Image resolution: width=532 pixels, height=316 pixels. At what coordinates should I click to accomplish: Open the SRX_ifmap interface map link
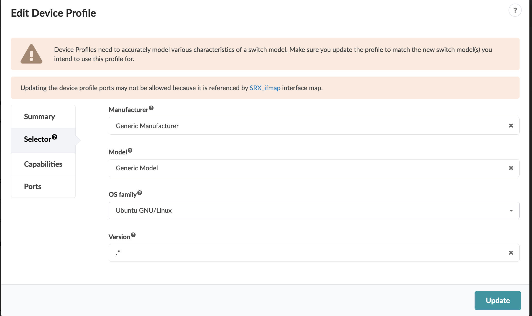[x=265, y=88]
